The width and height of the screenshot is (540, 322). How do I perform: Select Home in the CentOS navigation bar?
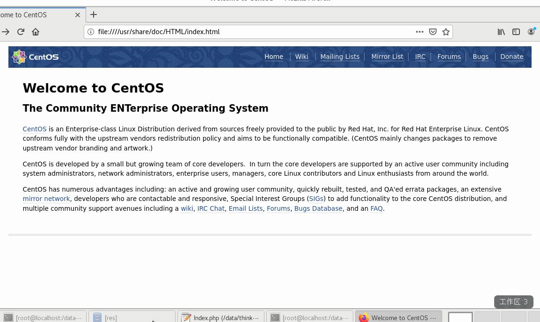(274, 57)
